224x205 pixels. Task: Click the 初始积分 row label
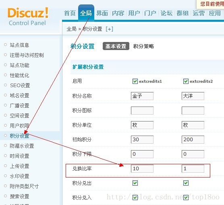82,140
